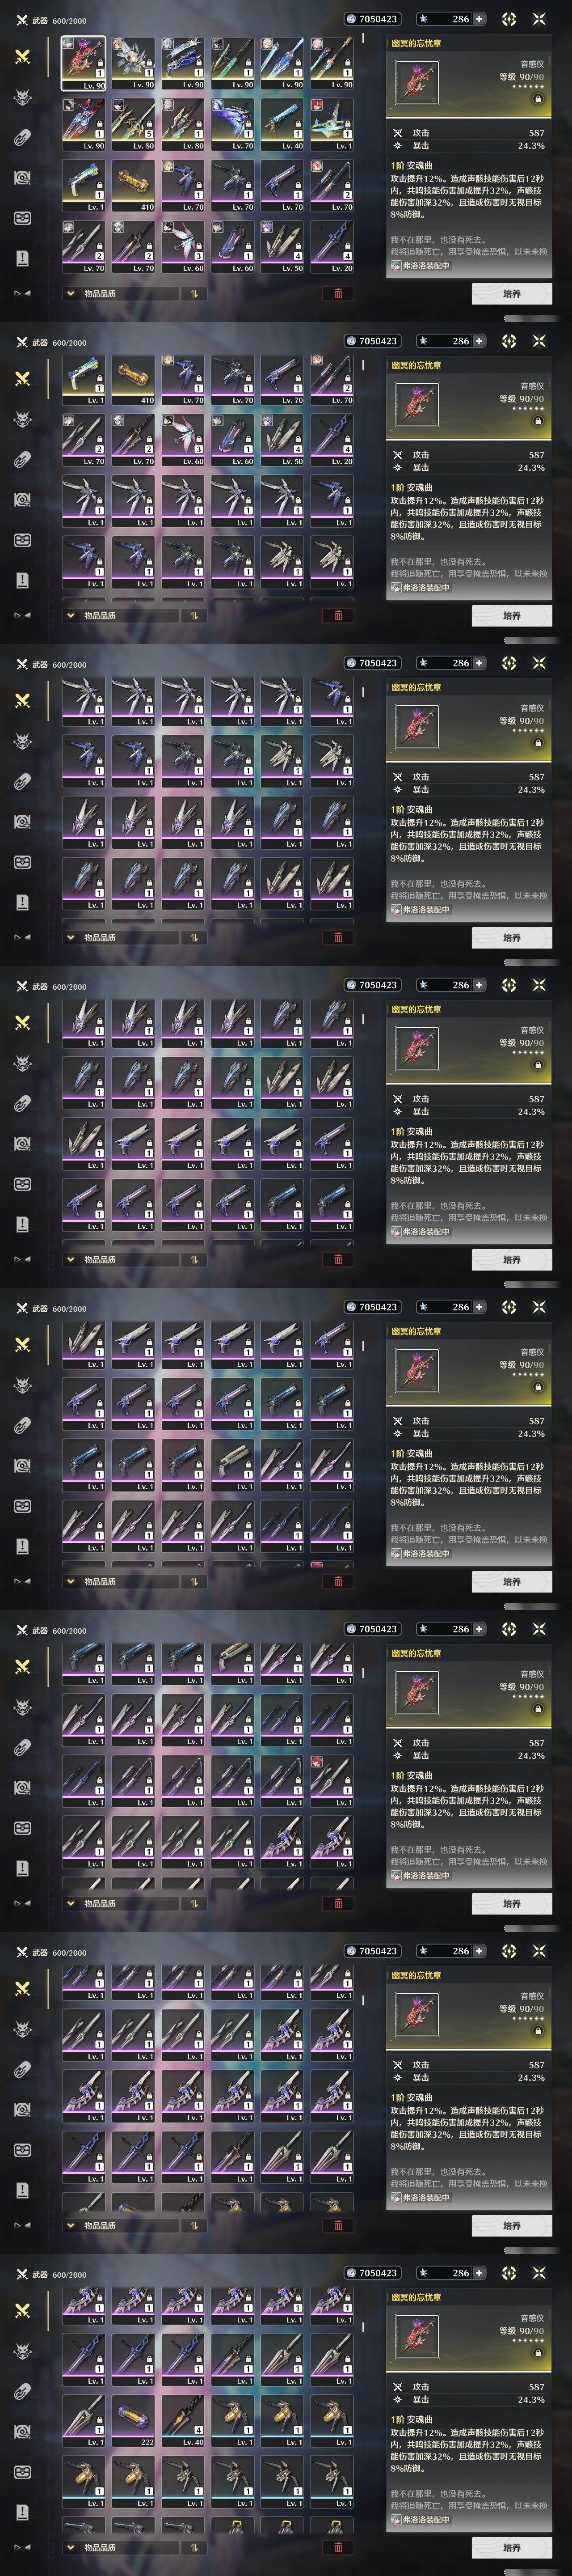Viewport: 572px width, 2576px height.
Task: Select the crossed-swords weapons tab in topmost panel
Action: click(x=22, y=56)
